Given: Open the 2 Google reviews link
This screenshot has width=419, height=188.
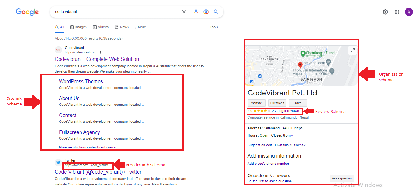Looking at the screenshot, I should [285, 111].
